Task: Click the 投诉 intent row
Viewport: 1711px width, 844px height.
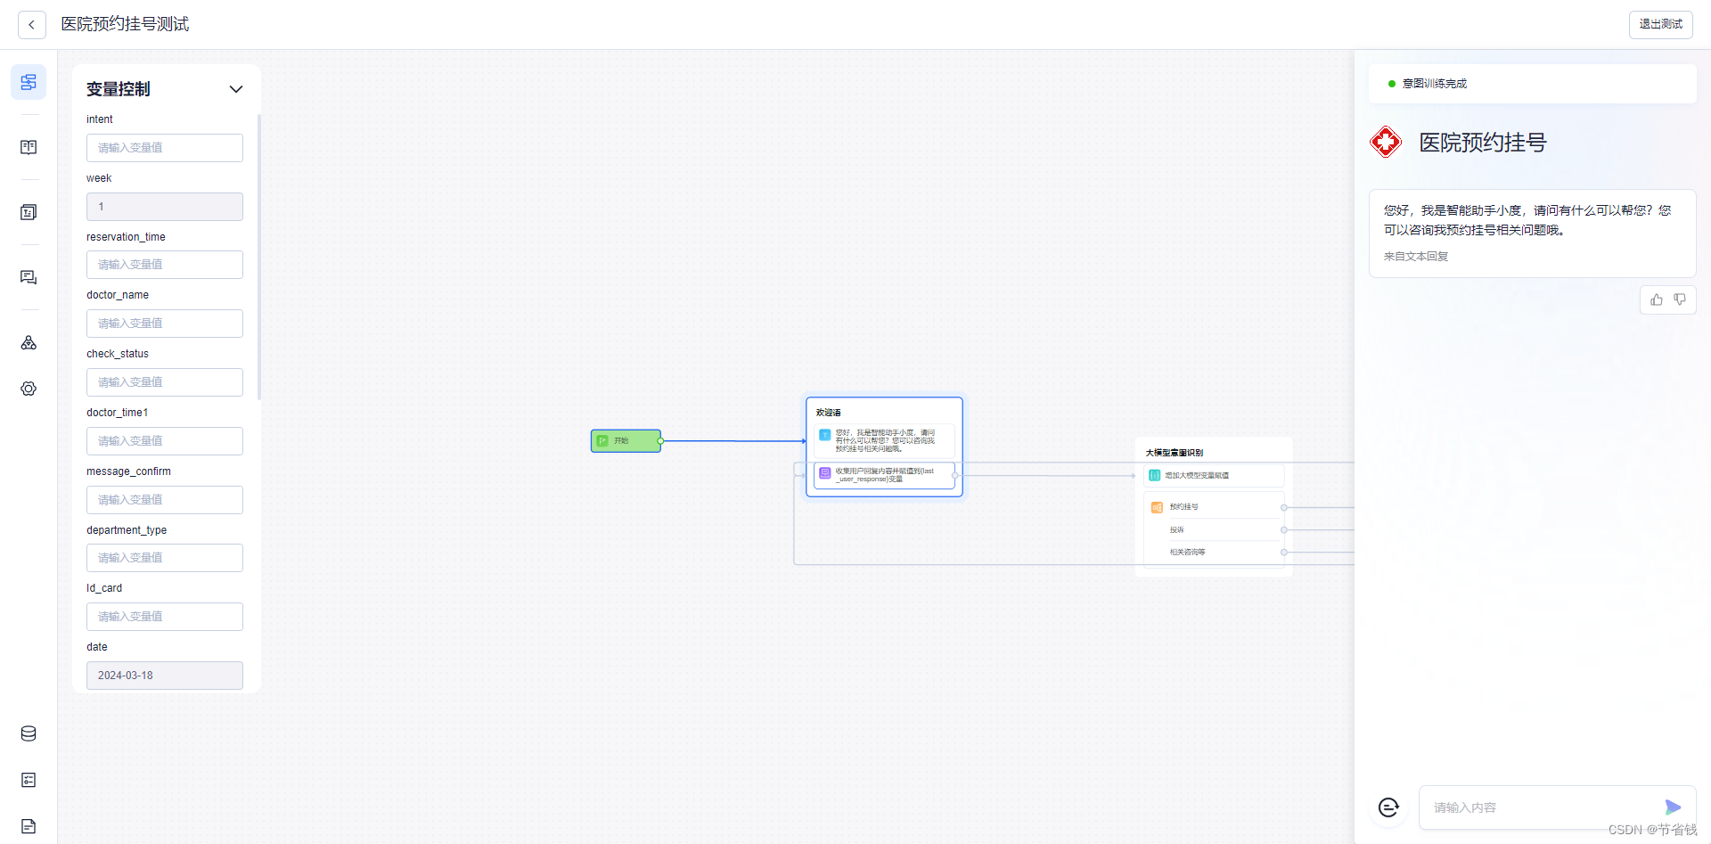Action: pyautogui.click(x=1214, y=529)
